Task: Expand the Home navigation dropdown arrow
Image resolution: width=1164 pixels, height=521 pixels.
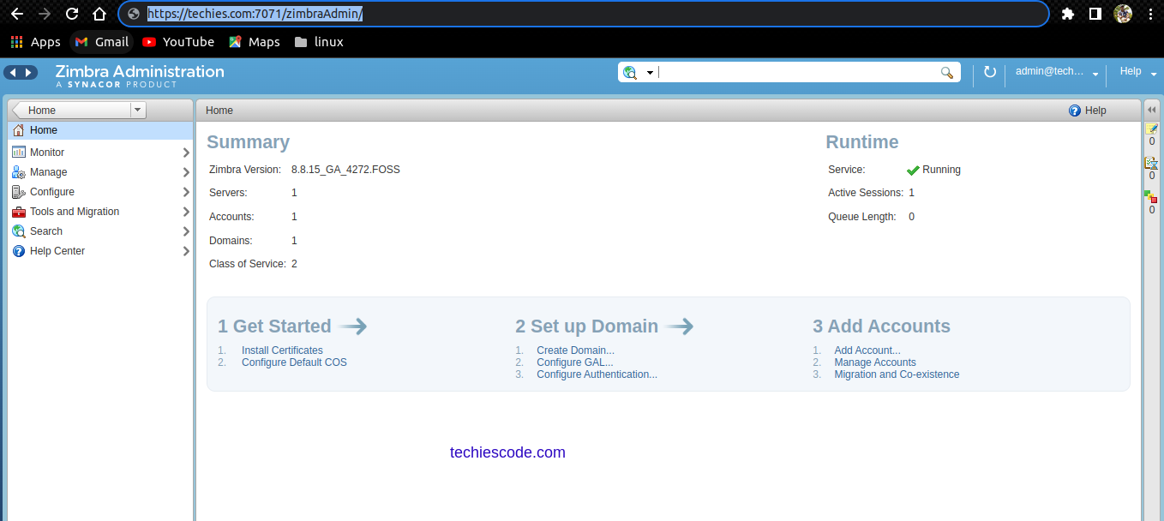Action: tap(137, 110)
